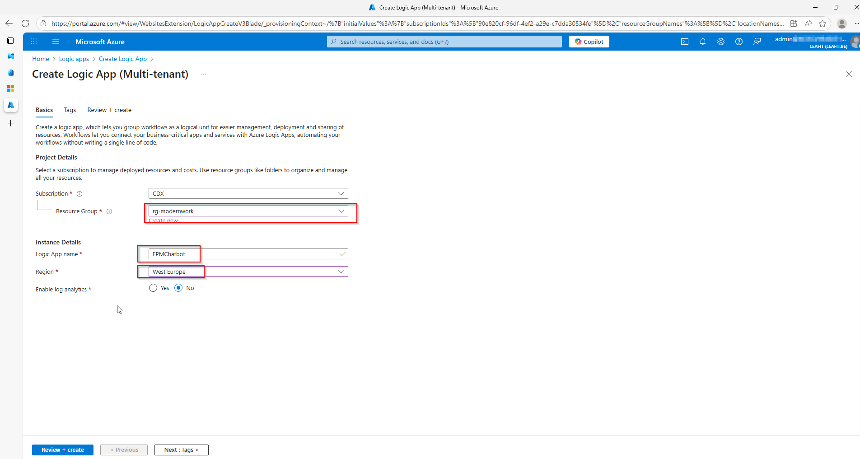Viewport: 860px width, 459px height.
Task: Click the Previous button
Action: pyautogui.click(x=124, y=450)
